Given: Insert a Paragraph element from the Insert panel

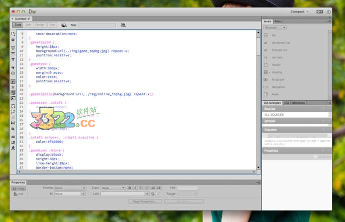Looking at the screenshot, I should pyautogui.click(x=278, y=79).
